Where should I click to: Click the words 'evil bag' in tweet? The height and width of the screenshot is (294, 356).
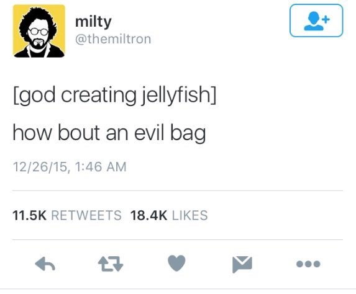(170, 133)
